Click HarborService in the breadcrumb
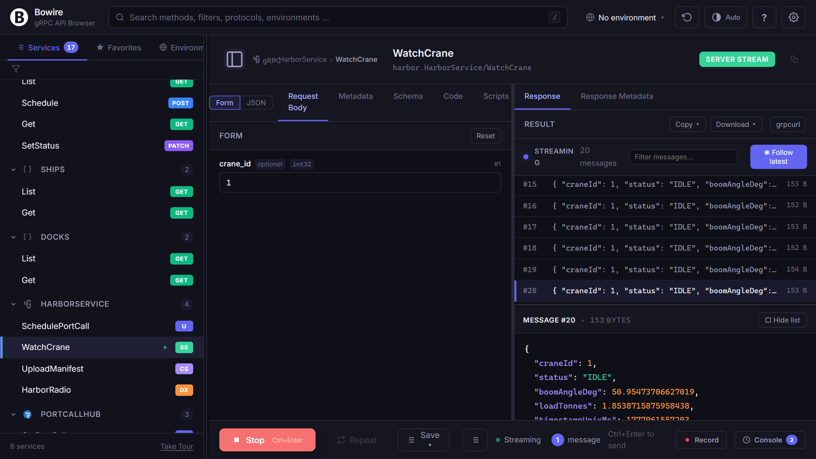This screenshot has height=459, width=816. pyautogui.click(x=303, y=59)
